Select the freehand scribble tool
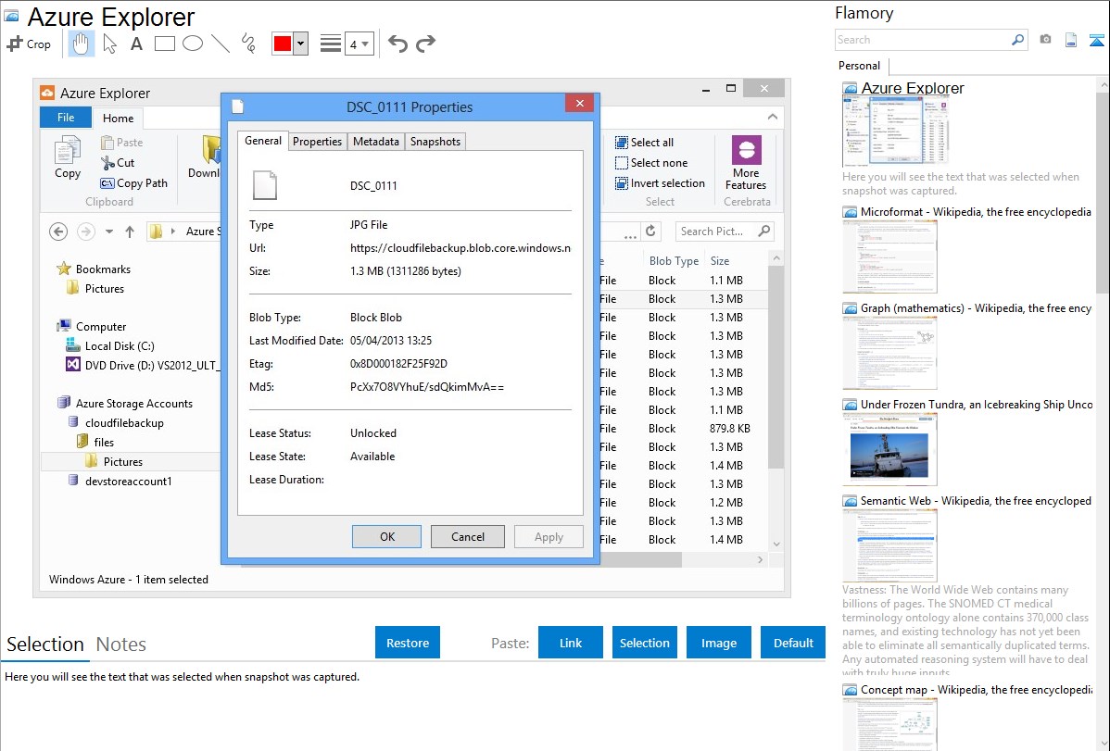Viewport: 1110px width, 751px height. coord(247,44)
